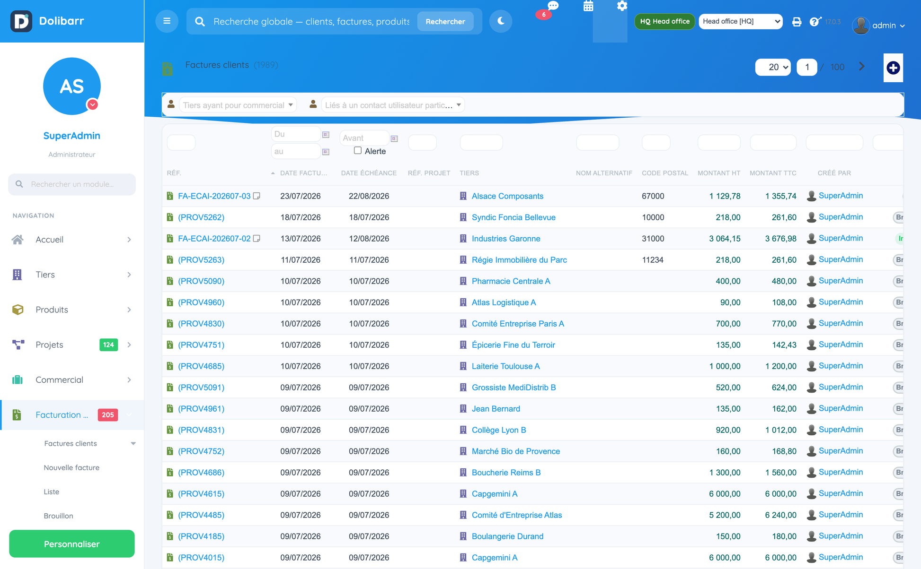
Task: Open the messages bubble icon with badge 6
Action: 553,6
